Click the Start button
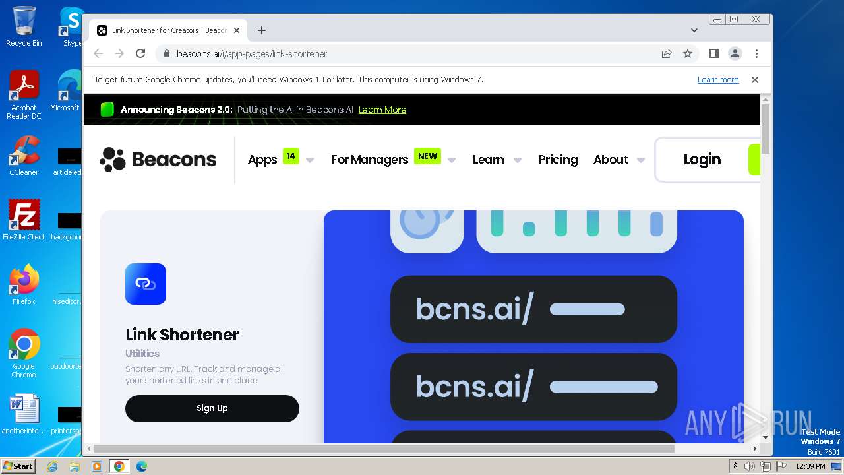This screenshot has height=475, width=844. pos(18,466)
